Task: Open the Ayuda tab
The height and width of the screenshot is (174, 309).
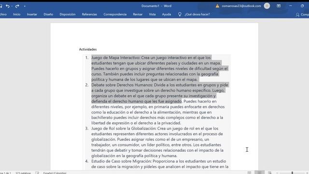Action: 167,14
